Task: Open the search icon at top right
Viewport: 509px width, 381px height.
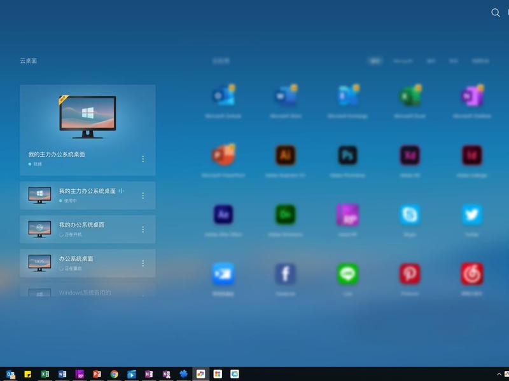Action: [x=496, y=13]
